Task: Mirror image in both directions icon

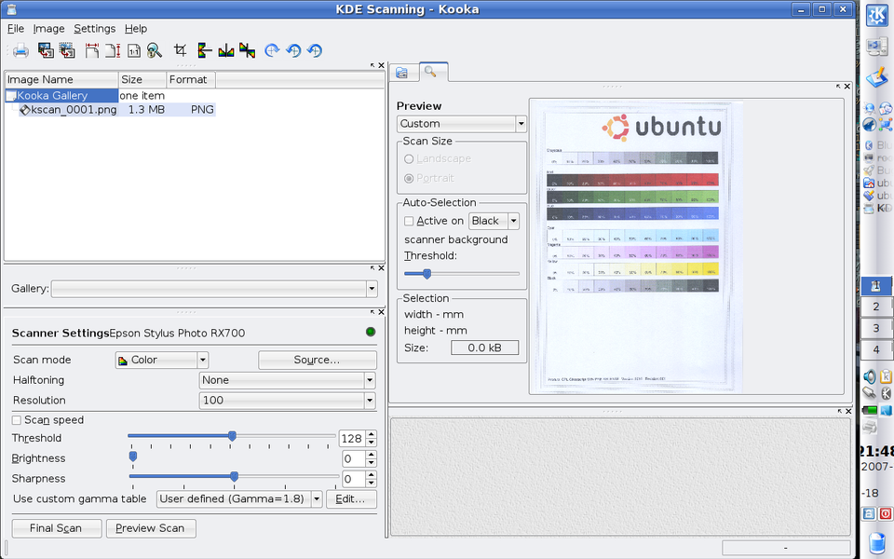Action: [248, 50]
